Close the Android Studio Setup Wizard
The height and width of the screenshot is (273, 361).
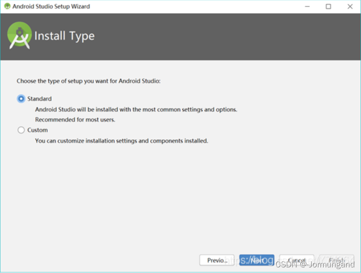tap(350, 7)
